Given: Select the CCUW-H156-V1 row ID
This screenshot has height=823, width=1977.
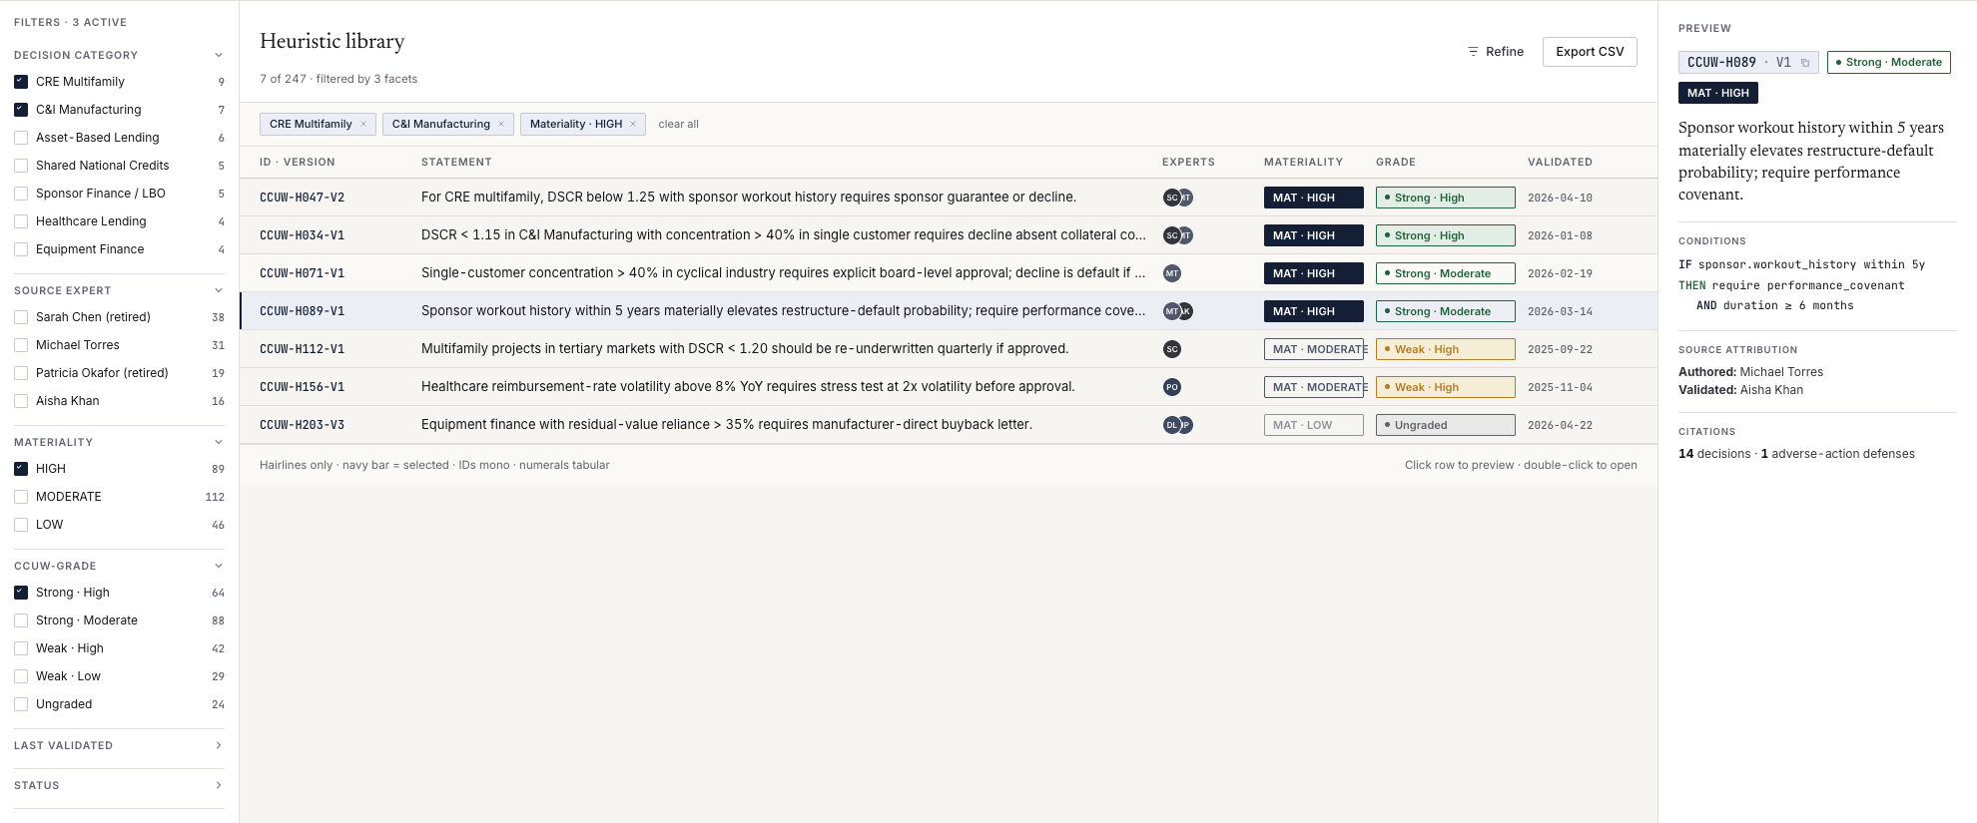Looking at the screenshot, I should [302, 387].
